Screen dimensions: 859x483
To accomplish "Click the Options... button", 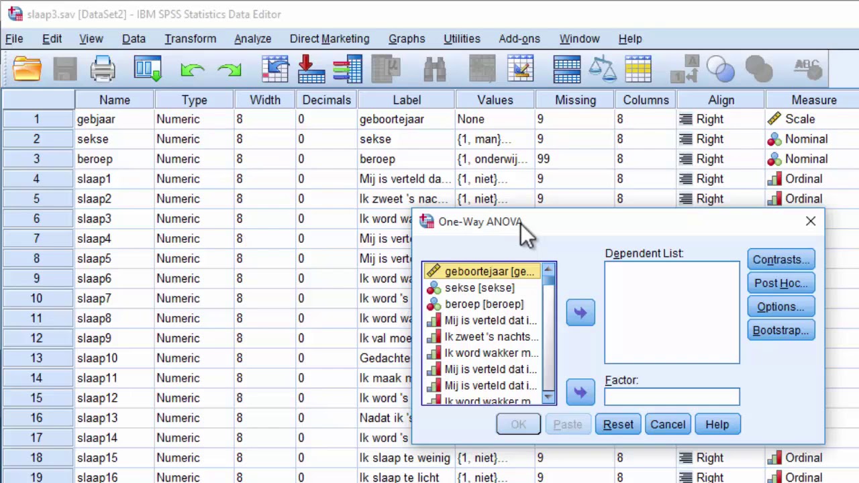I will click(781, 307).
